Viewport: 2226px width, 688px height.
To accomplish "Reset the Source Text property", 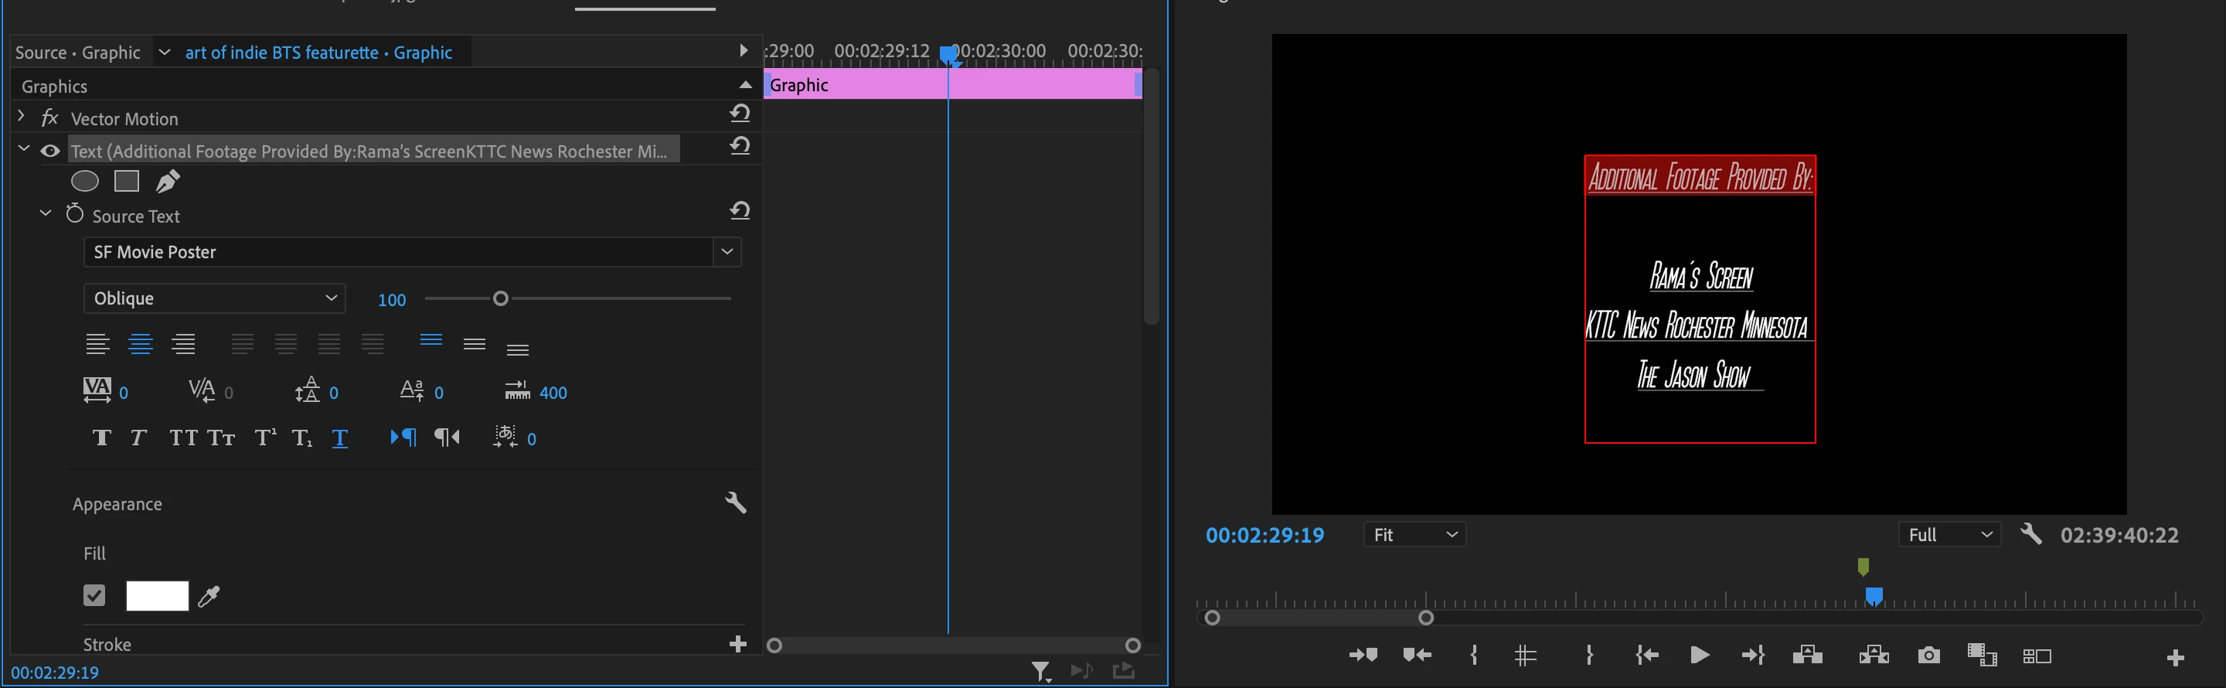I will point(740,211).
